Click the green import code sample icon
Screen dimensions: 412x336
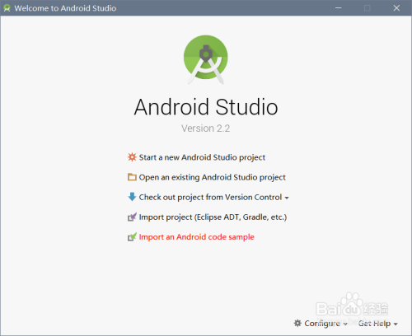132,236
